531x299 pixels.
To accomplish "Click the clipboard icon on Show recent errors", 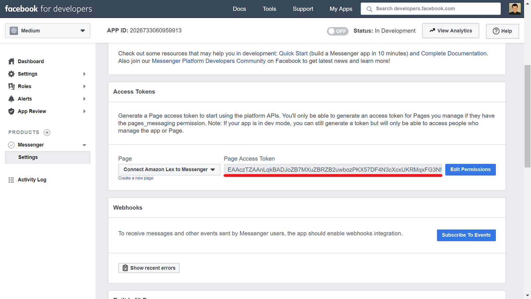I will pos(125,268).
